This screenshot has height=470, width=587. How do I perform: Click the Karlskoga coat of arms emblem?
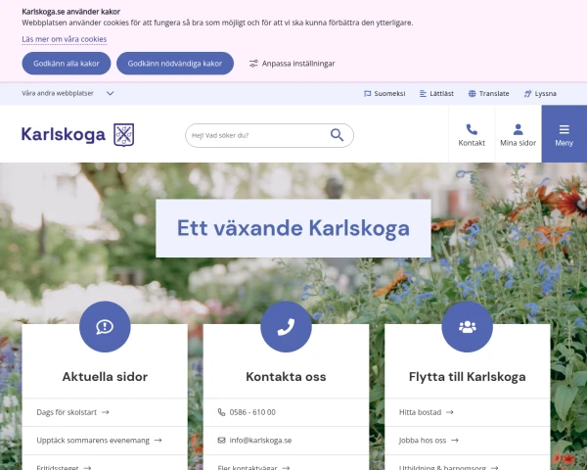coord(124,134)
